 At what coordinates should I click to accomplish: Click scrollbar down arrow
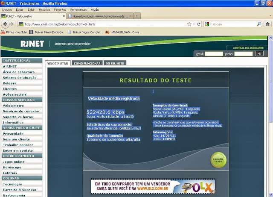click(x=270, y=194)
